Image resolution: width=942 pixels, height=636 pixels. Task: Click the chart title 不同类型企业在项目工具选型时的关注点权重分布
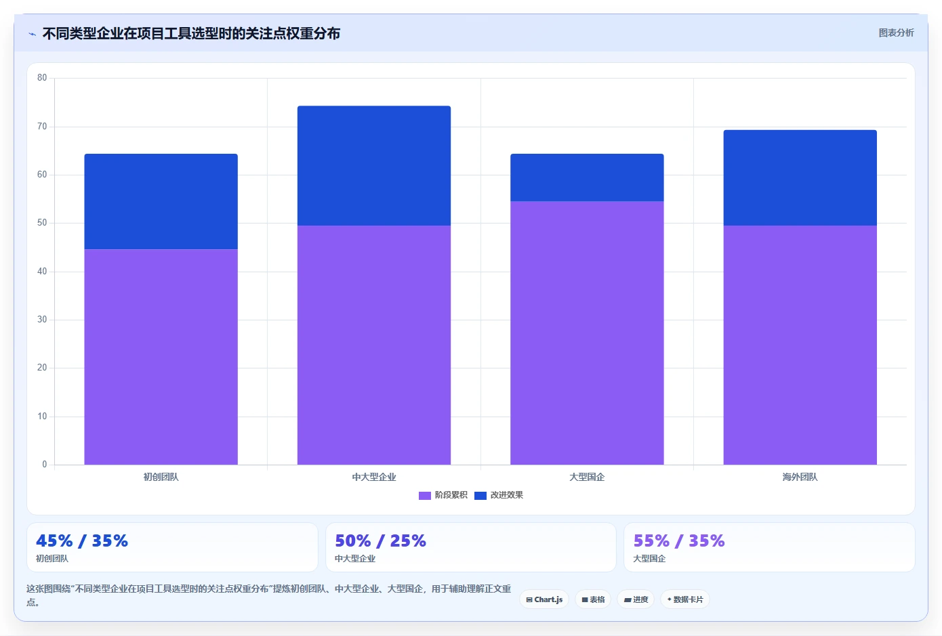(191, 33)
